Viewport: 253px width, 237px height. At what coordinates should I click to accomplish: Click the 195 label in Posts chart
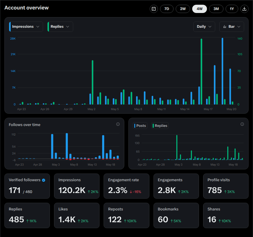click(x=137, y=136)
